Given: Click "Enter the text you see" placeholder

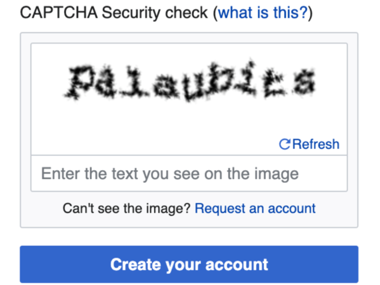Looking at the screenshot, I should coord(170,173).
